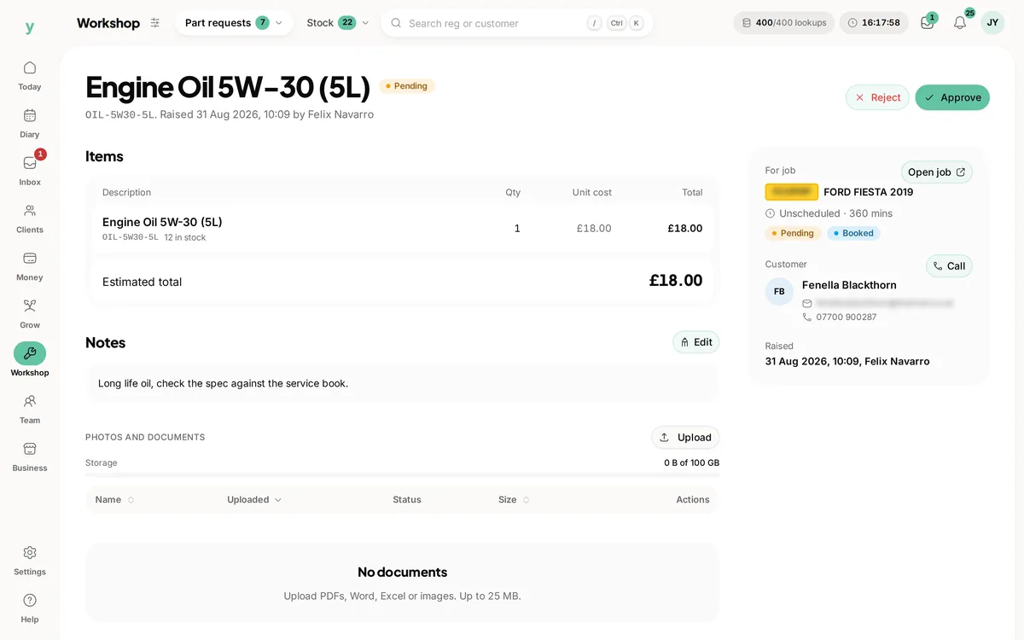Edit the Notes section
Screen dimensions: 1024x640
696,342
